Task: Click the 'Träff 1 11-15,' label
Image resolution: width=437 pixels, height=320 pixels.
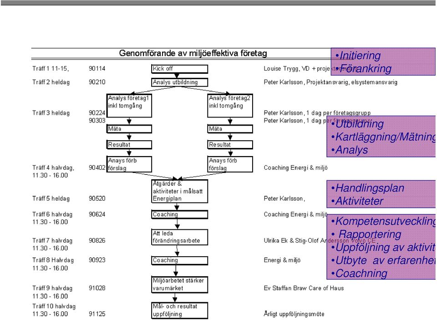Action: click(51, 69)
